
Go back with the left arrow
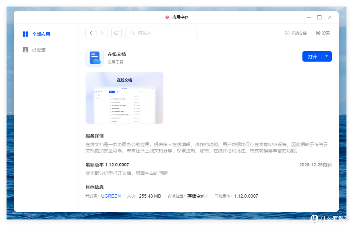(91, 33)
